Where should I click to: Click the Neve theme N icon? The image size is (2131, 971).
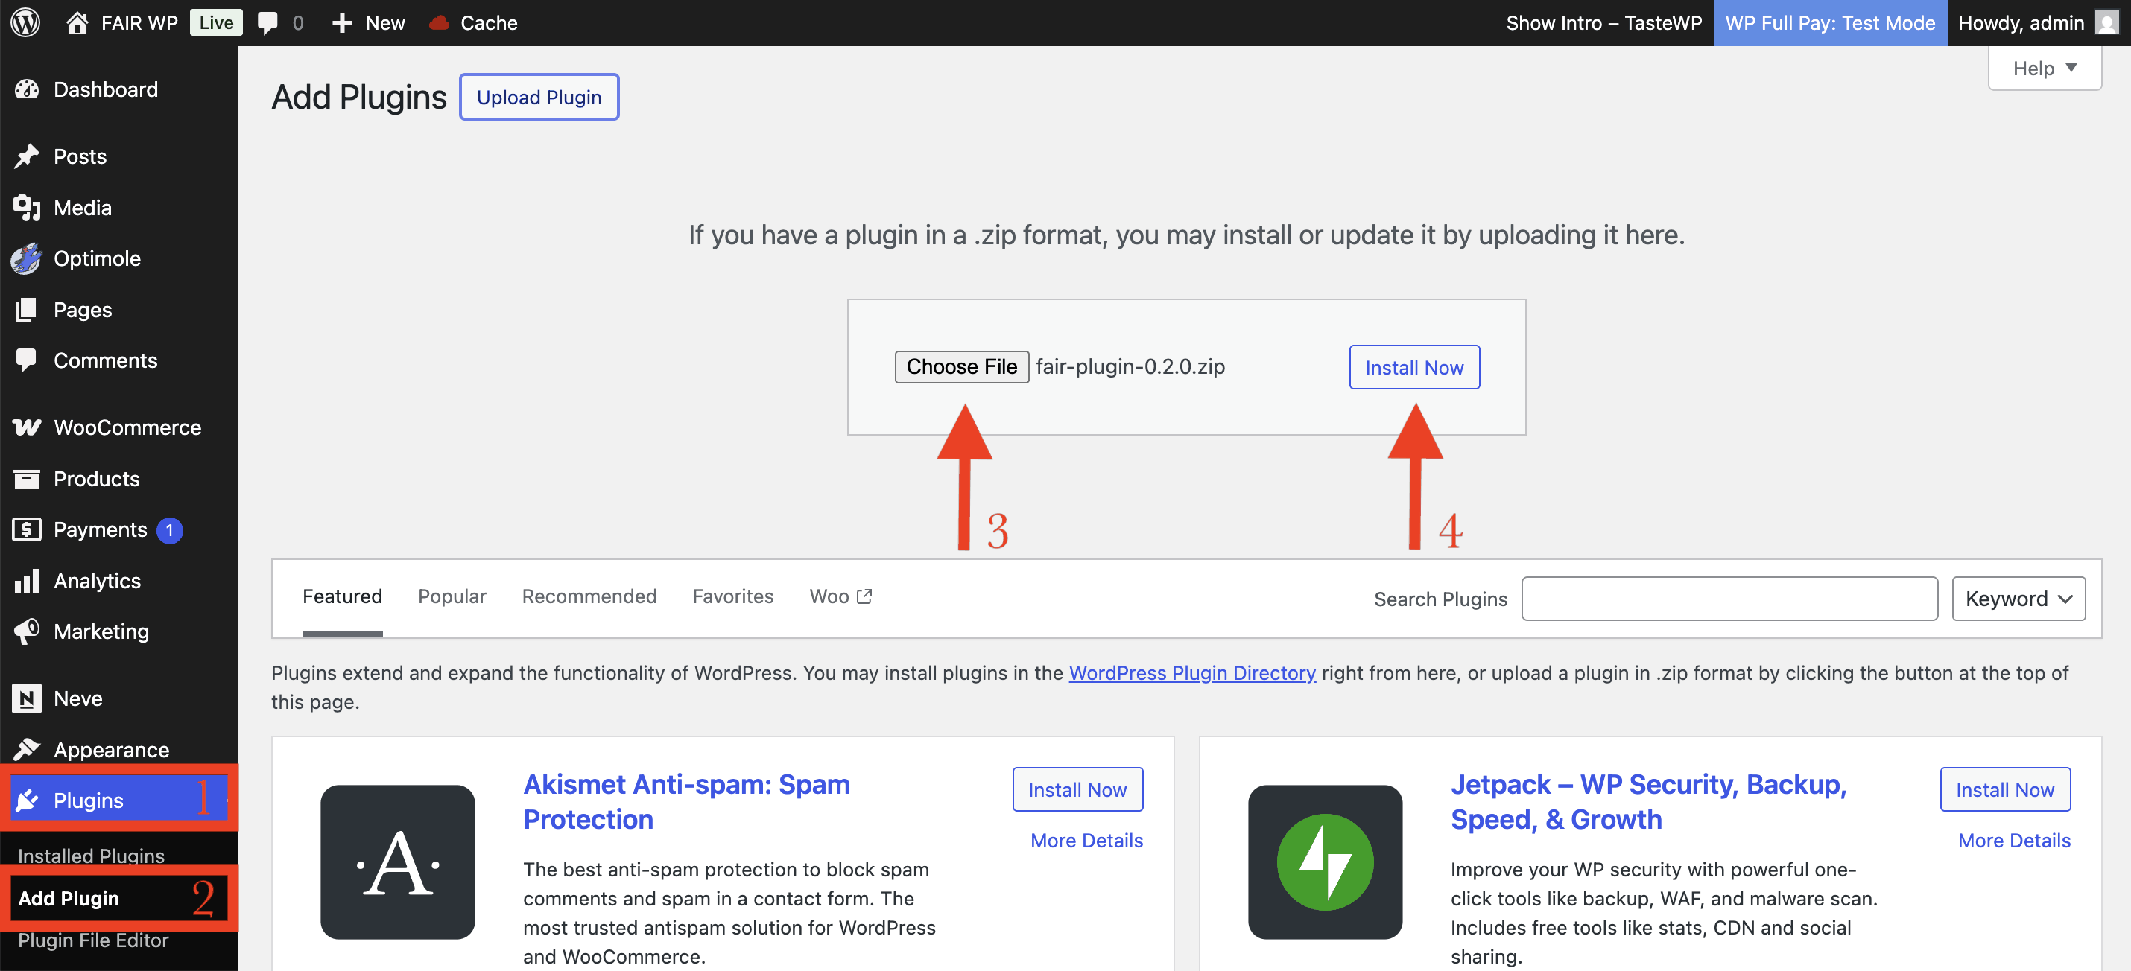coord(28,698)
